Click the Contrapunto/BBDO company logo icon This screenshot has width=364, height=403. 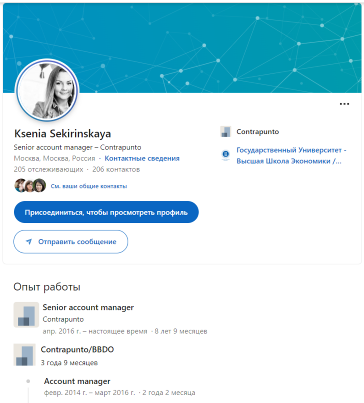click(24, 354)
